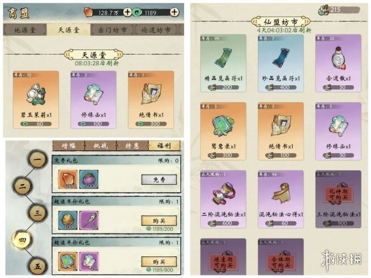
Task: Choose the 珍品觅晶符 blue talisman item
Action: coord(281,63)
